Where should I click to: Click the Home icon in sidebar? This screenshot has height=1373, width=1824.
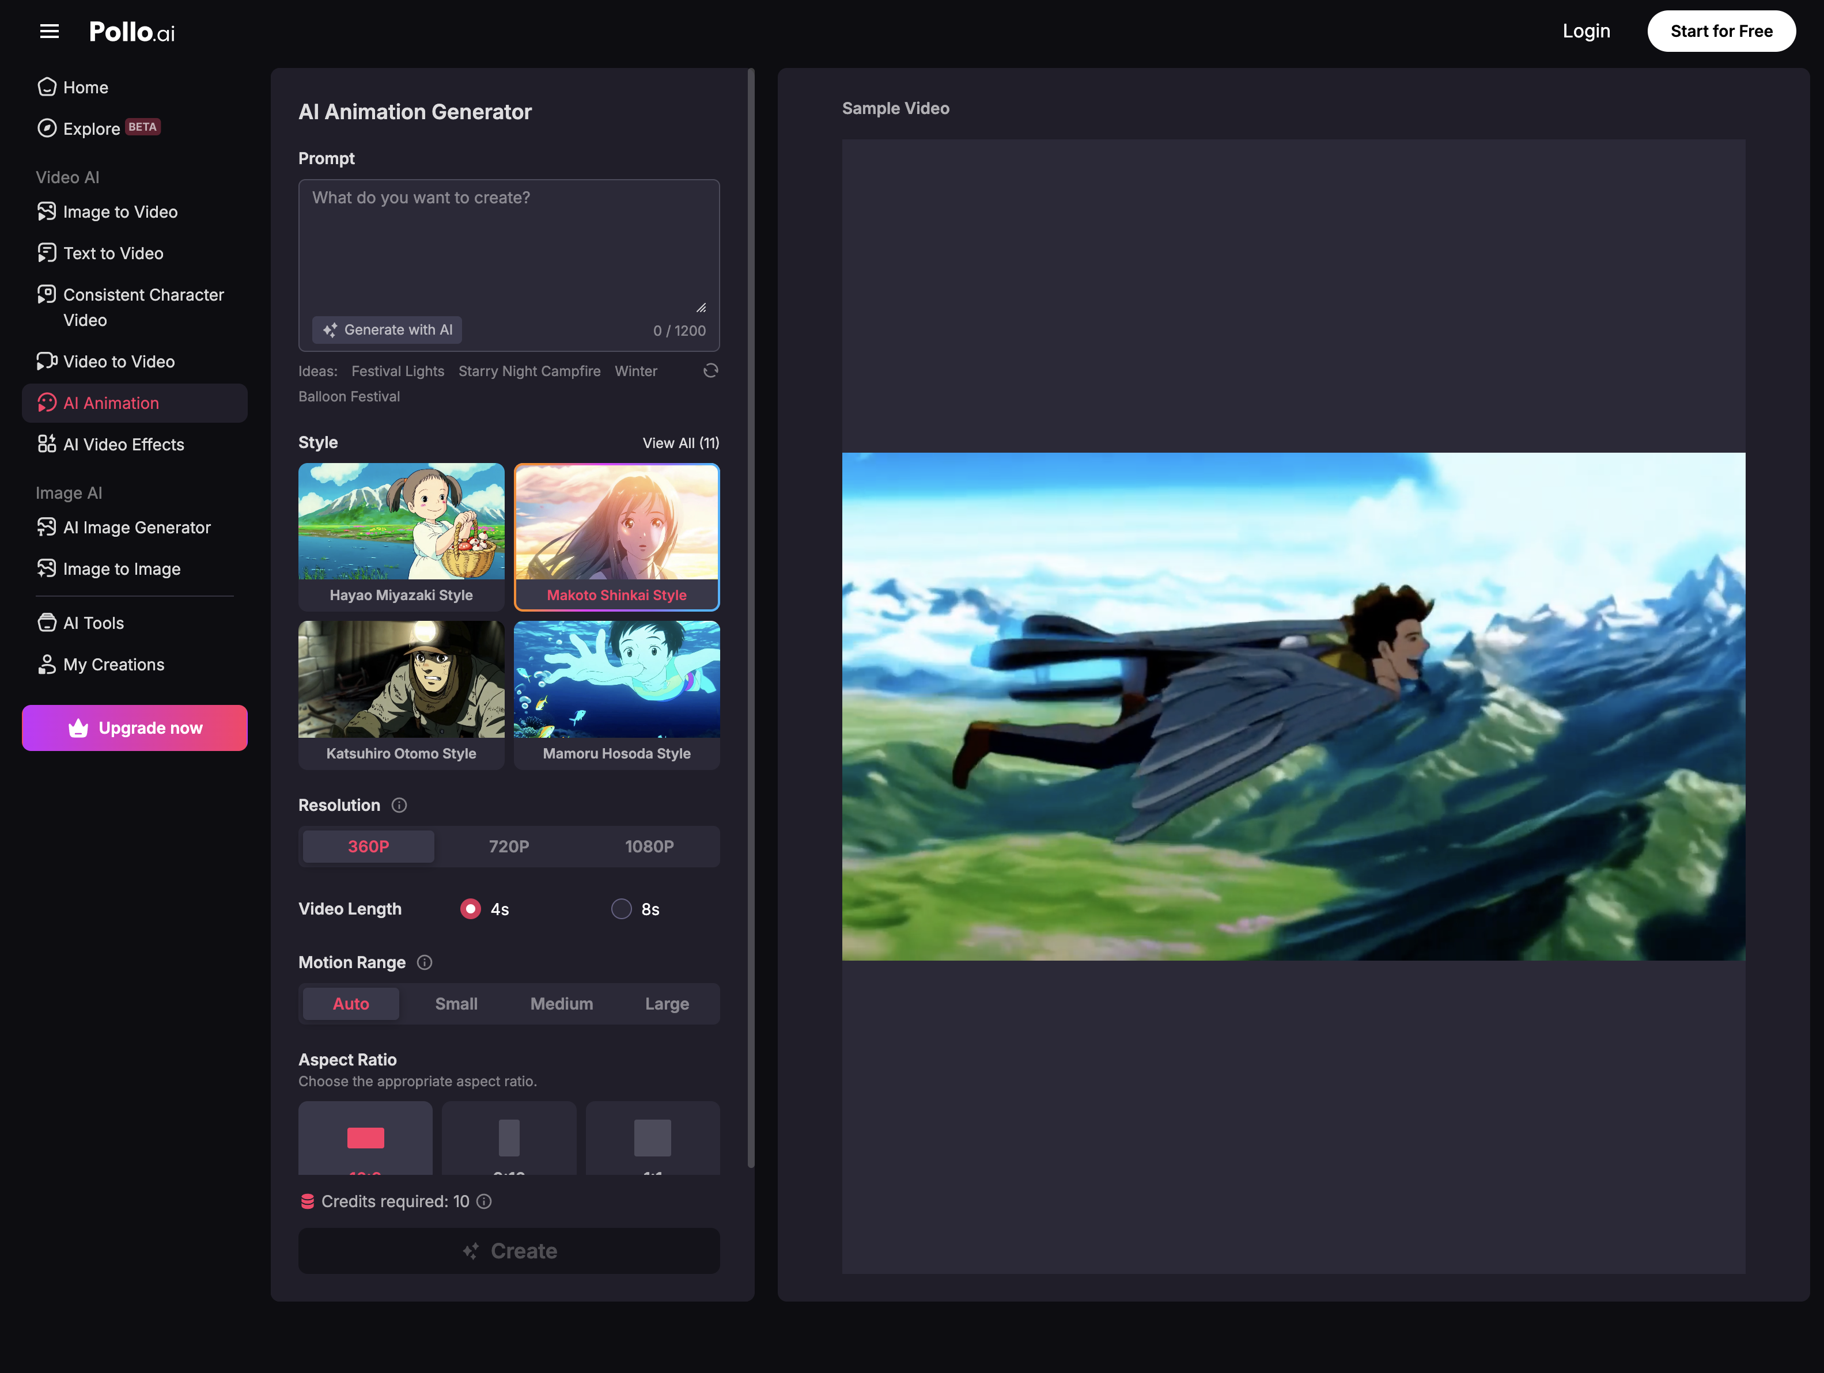point(47,88)
